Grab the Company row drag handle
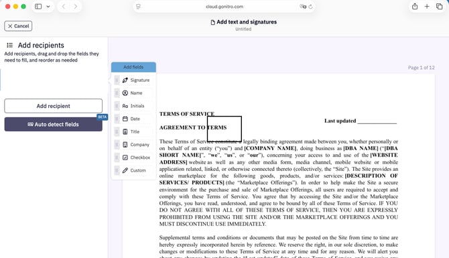449x258 pixels. pos(117,145)
